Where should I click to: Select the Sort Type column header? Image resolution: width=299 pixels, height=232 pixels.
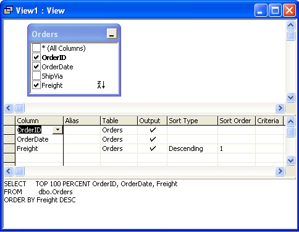pyautogui.click(x=192, y=121)
